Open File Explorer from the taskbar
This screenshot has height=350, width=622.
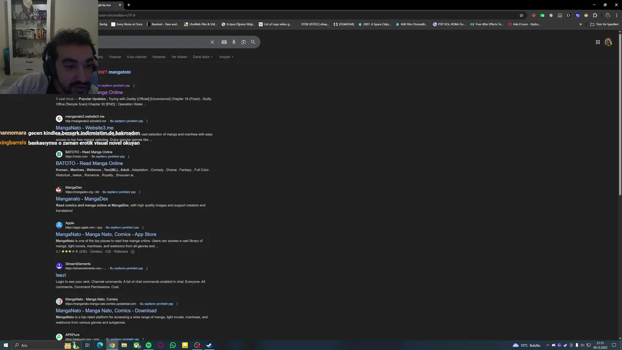124,345
